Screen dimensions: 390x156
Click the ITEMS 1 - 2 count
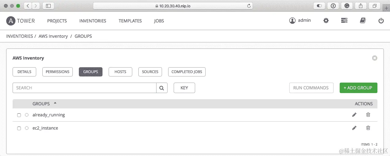pyautogui.click(x=369, y=144)
